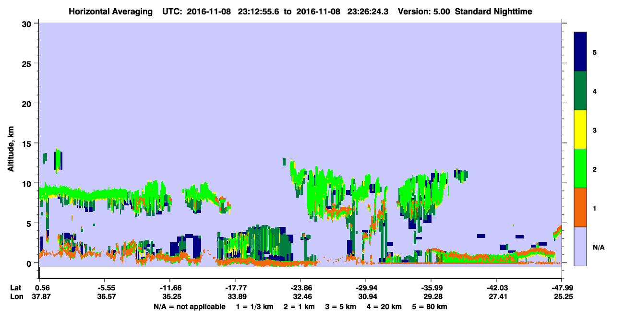
Task: Click the y-axis tick label 20
Action: point(28,103)
